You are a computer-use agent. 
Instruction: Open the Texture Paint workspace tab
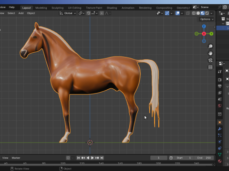coord(94,8)
